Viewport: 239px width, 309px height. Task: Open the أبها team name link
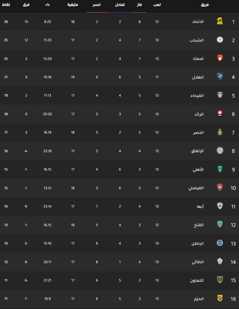(200, 206)
